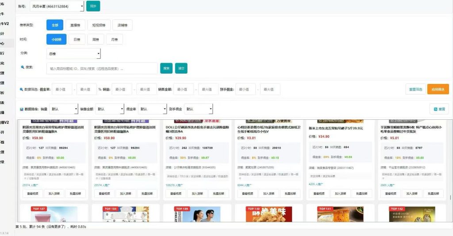This screenshot has height=236, width=453.
Task: Click 到手佣金 最大值 input
Action: (270, 89)
